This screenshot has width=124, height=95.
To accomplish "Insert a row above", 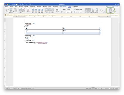I will point(33,11).
